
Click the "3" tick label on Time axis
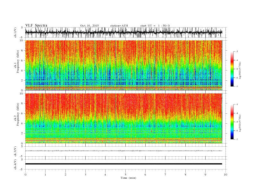(x=85, y=175)
